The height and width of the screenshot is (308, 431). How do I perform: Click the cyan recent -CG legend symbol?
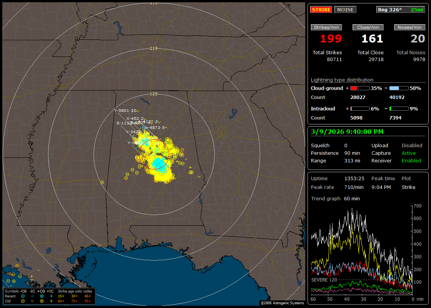coord(23,296)
